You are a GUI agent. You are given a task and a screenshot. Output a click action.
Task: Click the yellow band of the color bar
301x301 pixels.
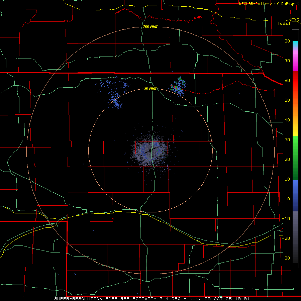click(295, 131)
